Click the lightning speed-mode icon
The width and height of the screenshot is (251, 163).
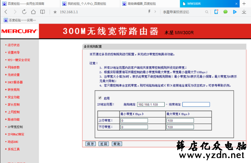(149, 11)
